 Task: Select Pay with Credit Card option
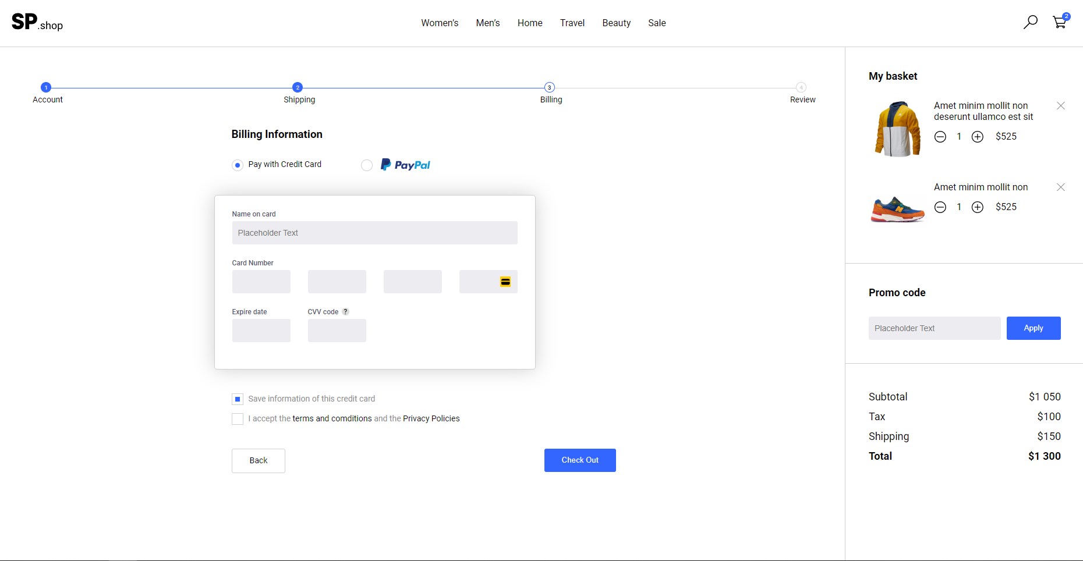[238, 165]
